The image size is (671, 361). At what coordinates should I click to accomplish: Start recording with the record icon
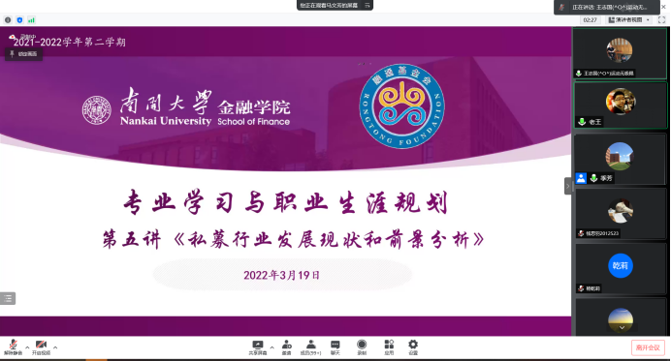(x=362, y=347)
